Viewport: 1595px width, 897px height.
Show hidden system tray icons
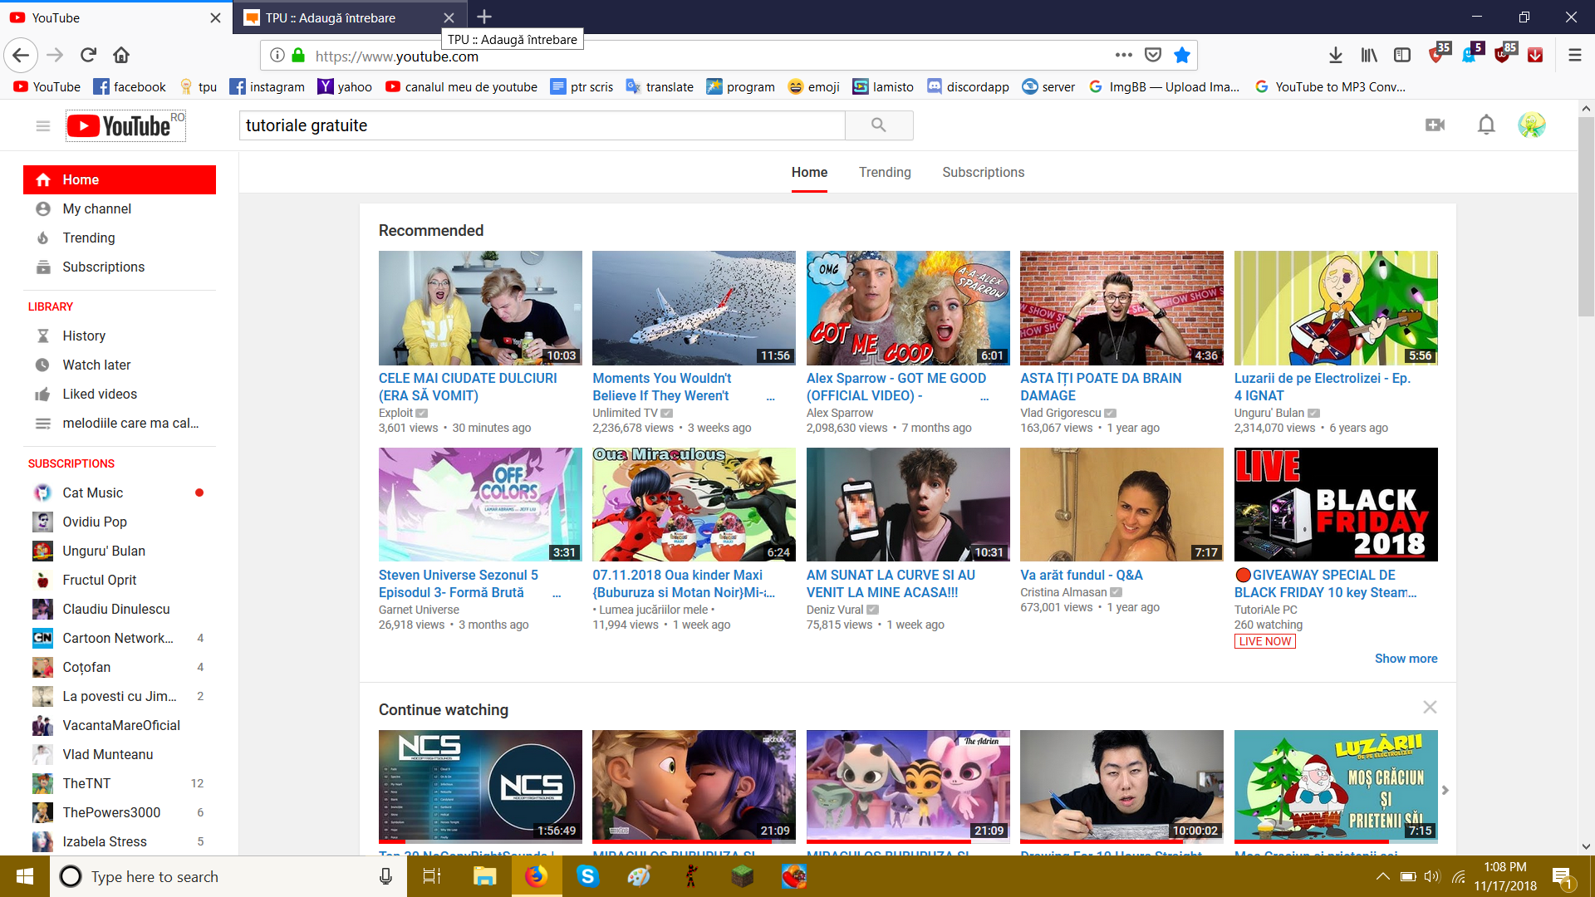[1382, 876]
